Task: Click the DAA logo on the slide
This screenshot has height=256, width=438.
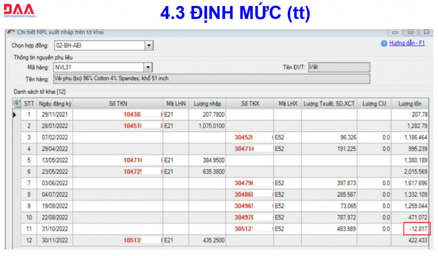Action: [19, 11]
